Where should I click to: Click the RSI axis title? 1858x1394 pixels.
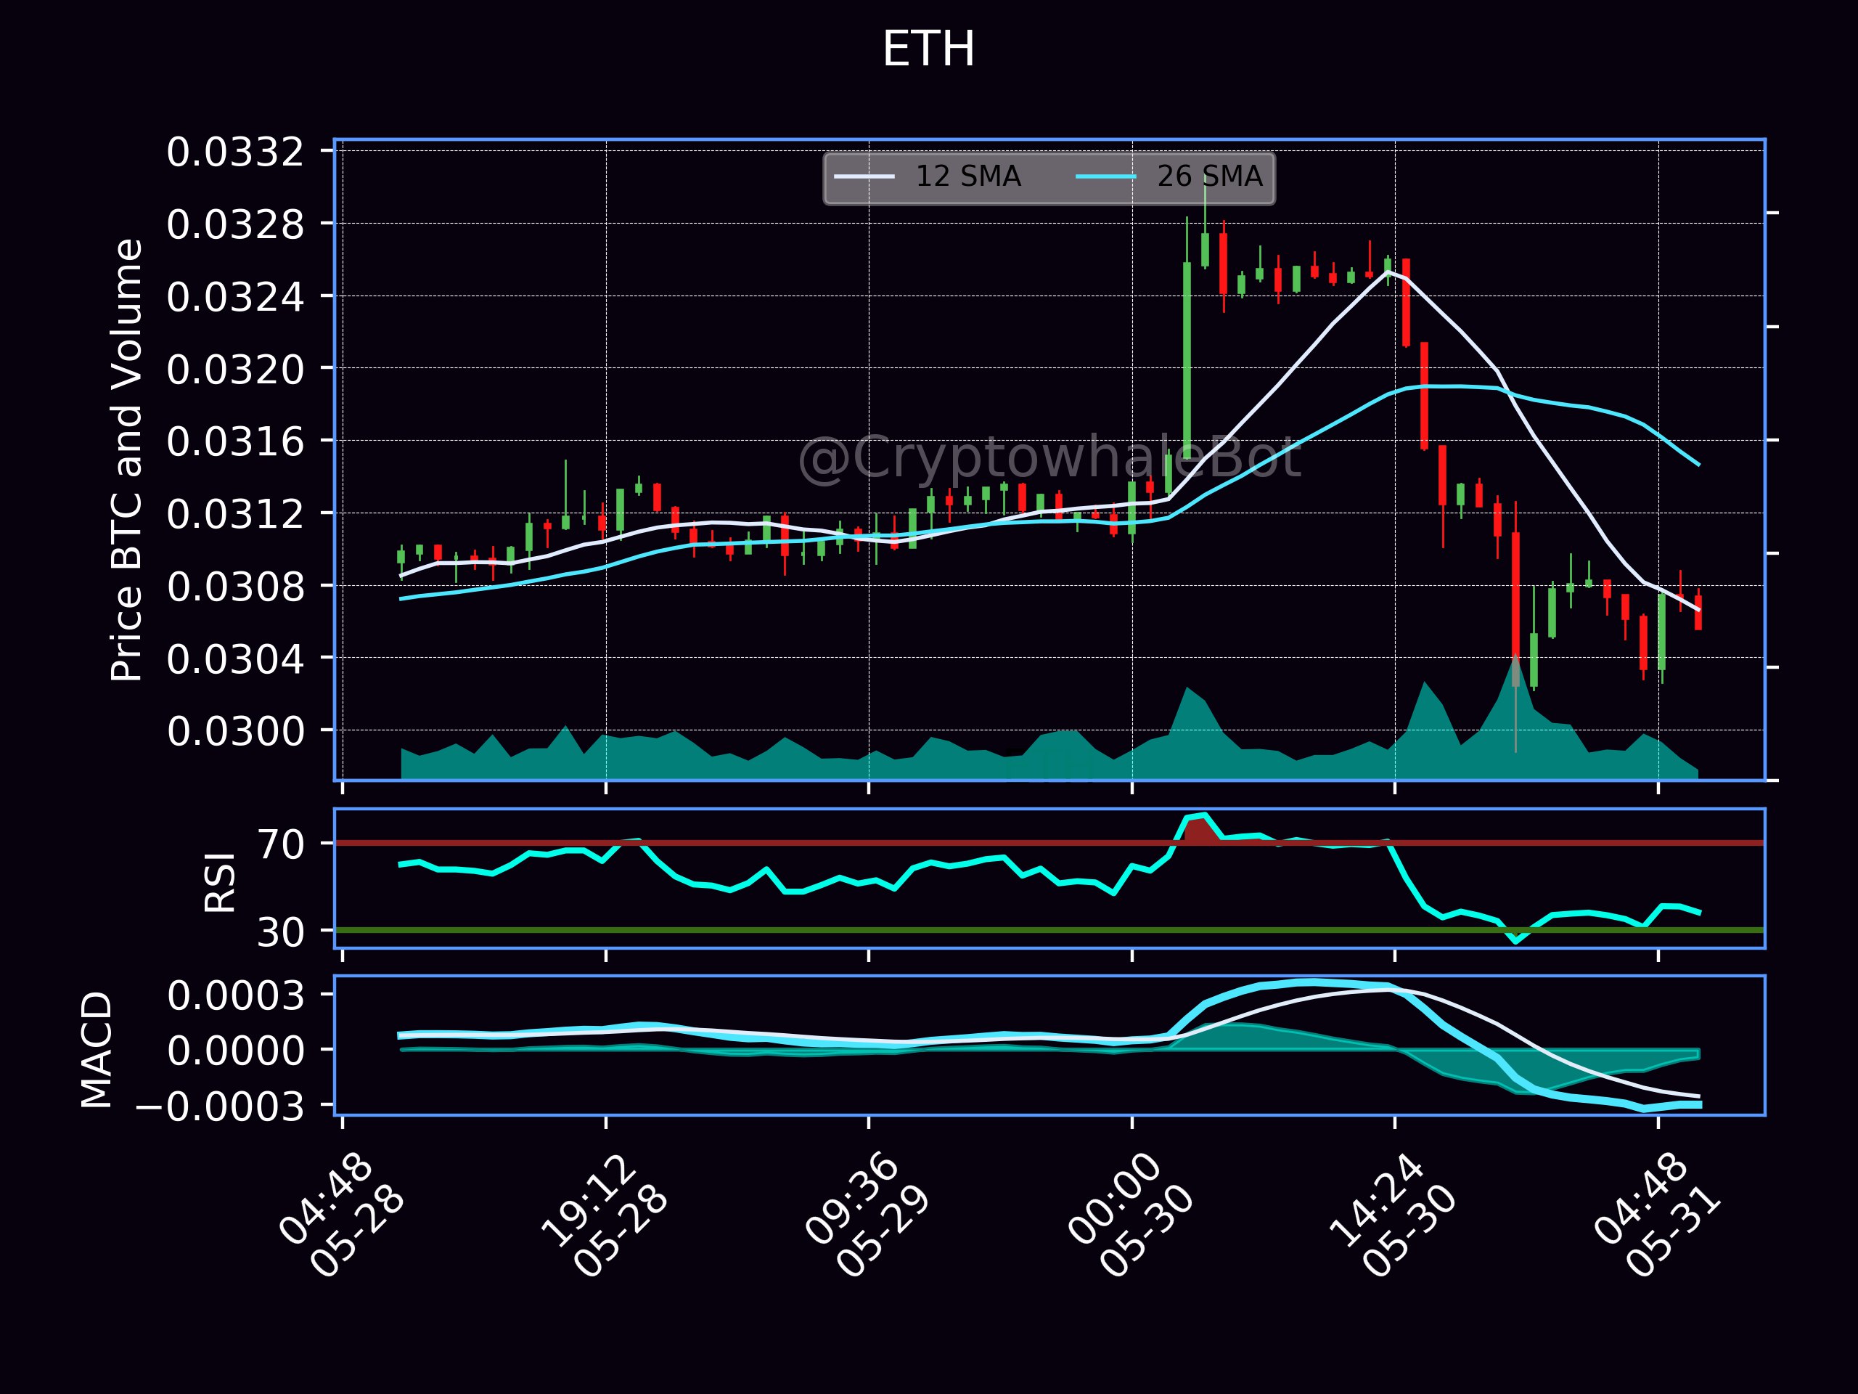point(220,882)
